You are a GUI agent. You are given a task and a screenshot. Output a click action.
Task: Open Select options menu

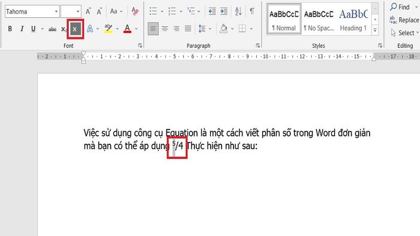click(405, 33)
